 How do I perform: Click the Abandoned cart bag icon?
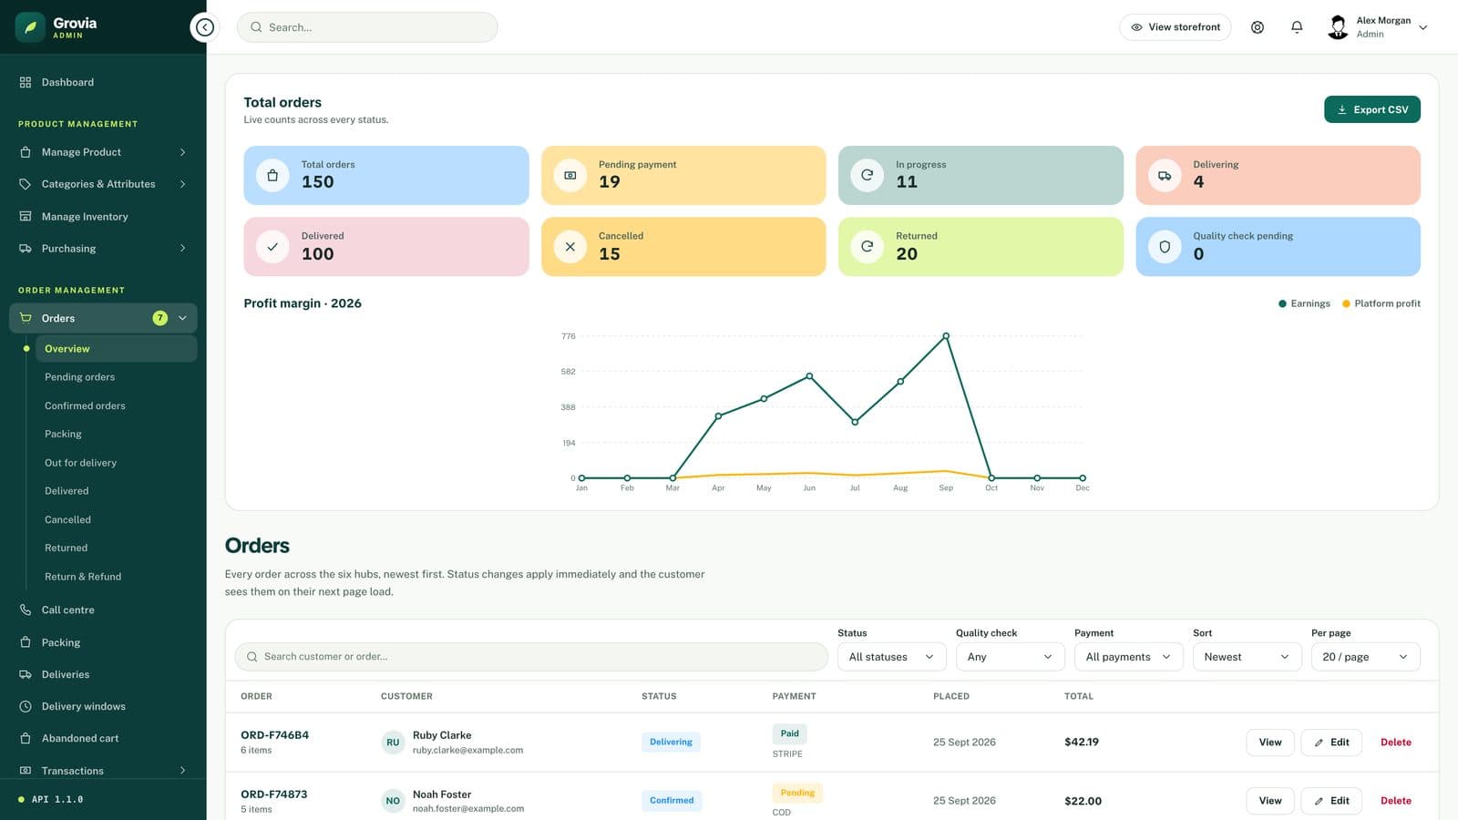(26, 738)
